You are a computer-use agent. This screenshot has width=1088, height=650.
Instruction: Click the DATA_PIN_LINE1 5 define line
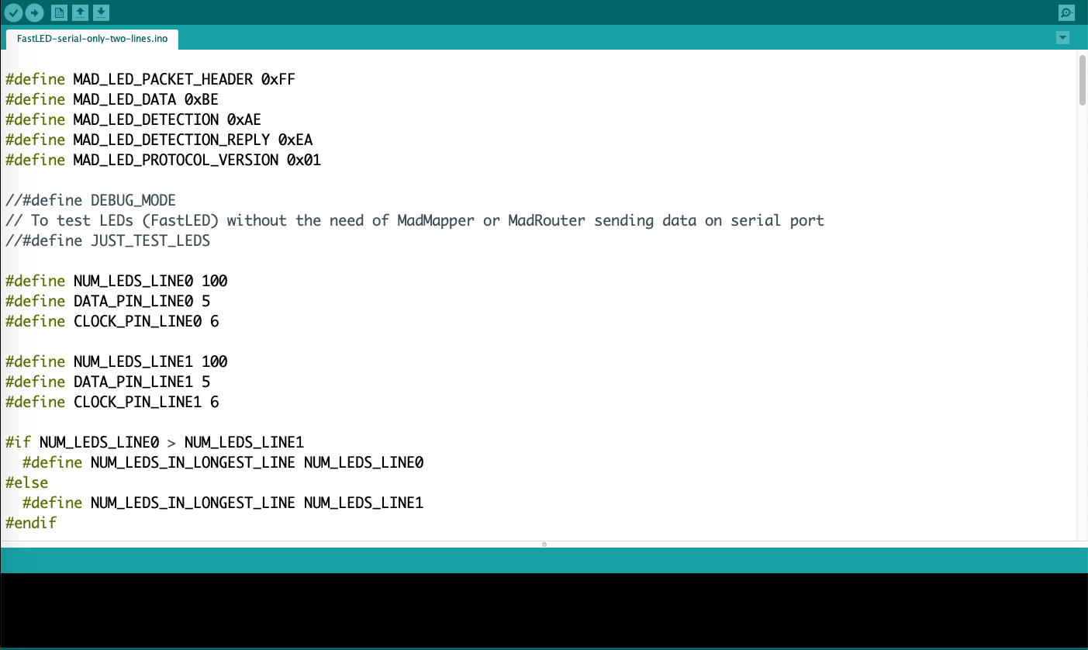[x=108, y=382]
